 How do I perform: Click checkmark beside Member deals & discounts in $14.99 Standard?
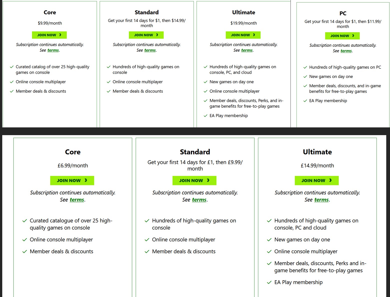(x=108, y=91)
